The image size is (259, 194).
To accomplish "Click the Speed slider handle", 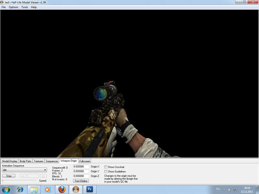I will 3,181.
